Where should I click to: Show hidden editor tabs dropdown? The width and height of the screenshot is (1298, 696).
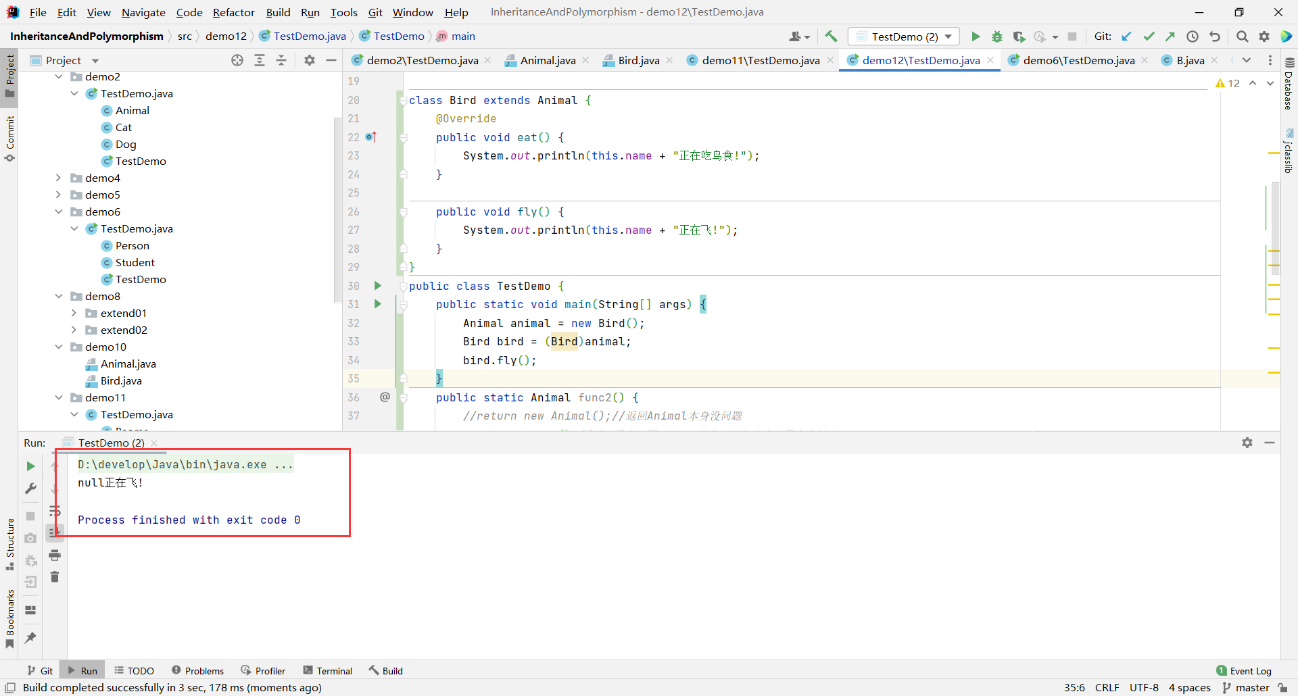pyautogui.click(x=1247, y=60)
